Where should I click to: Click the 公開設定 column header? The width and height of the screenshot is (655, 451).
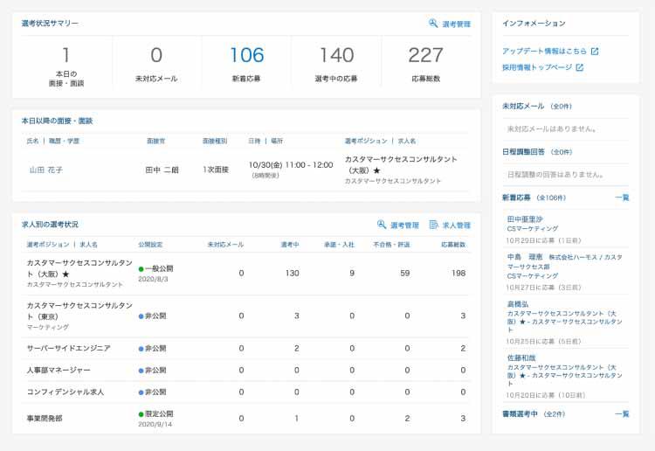coord(150,245)
